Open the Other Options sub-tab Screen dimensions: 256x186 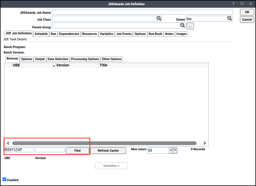[112, 59]
